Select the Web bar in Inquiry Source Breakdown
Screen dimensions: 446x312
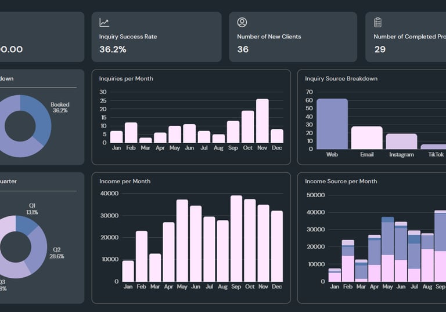coord(332,124)
